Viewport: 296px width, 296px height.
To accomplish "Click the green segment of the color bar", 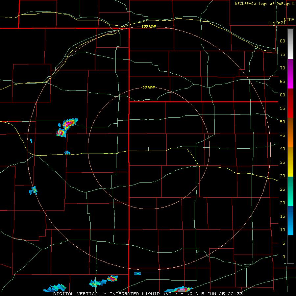I will click(290, 191).
